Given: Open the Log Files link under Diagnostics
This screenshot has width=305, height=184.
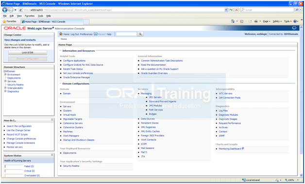Looking at the screenshot, I should tap(223, 110).
